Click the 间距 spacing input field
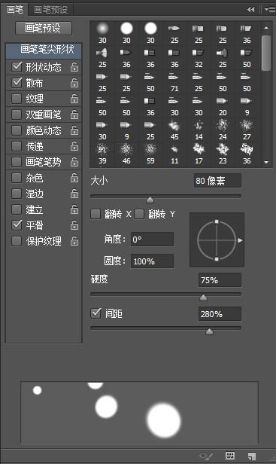This screenshot has width=276, height=464. pos(220,314)
